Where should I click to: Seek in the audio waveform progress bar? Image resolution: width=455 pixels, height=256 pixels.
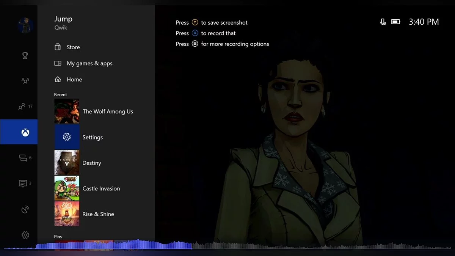[227, 245]
